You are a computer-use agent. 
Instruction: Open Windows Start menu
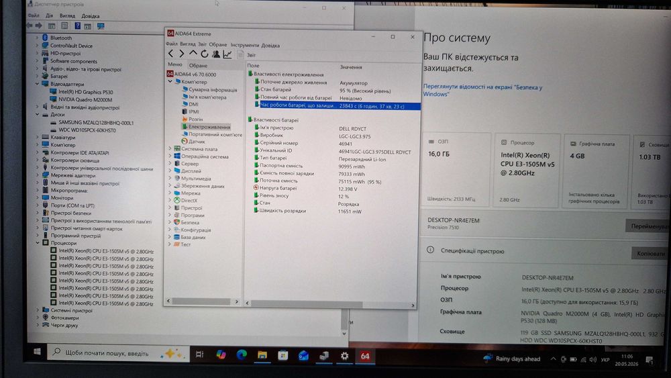[37, 352]
